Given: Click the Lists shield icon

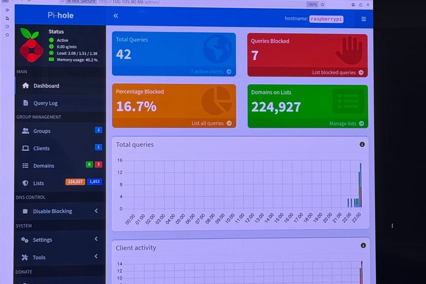Looking at the screenshot, I should [26, 183].
